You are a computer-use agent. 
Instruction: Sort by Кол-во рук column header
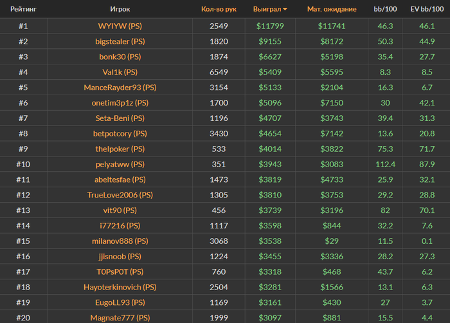pyautogui.click(x=219, y=10)
